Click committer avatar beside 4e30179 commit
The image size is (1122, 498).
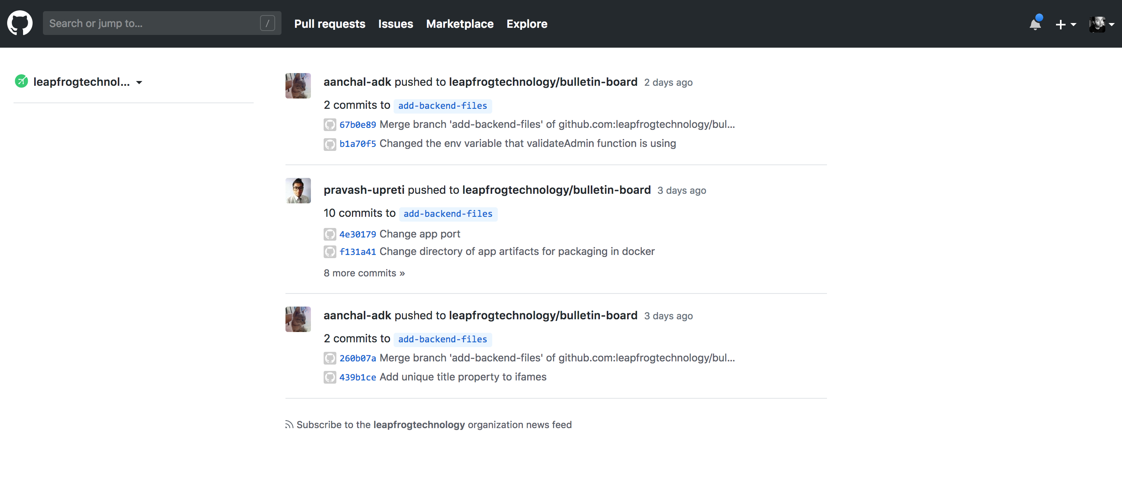(x=330, y=234)
